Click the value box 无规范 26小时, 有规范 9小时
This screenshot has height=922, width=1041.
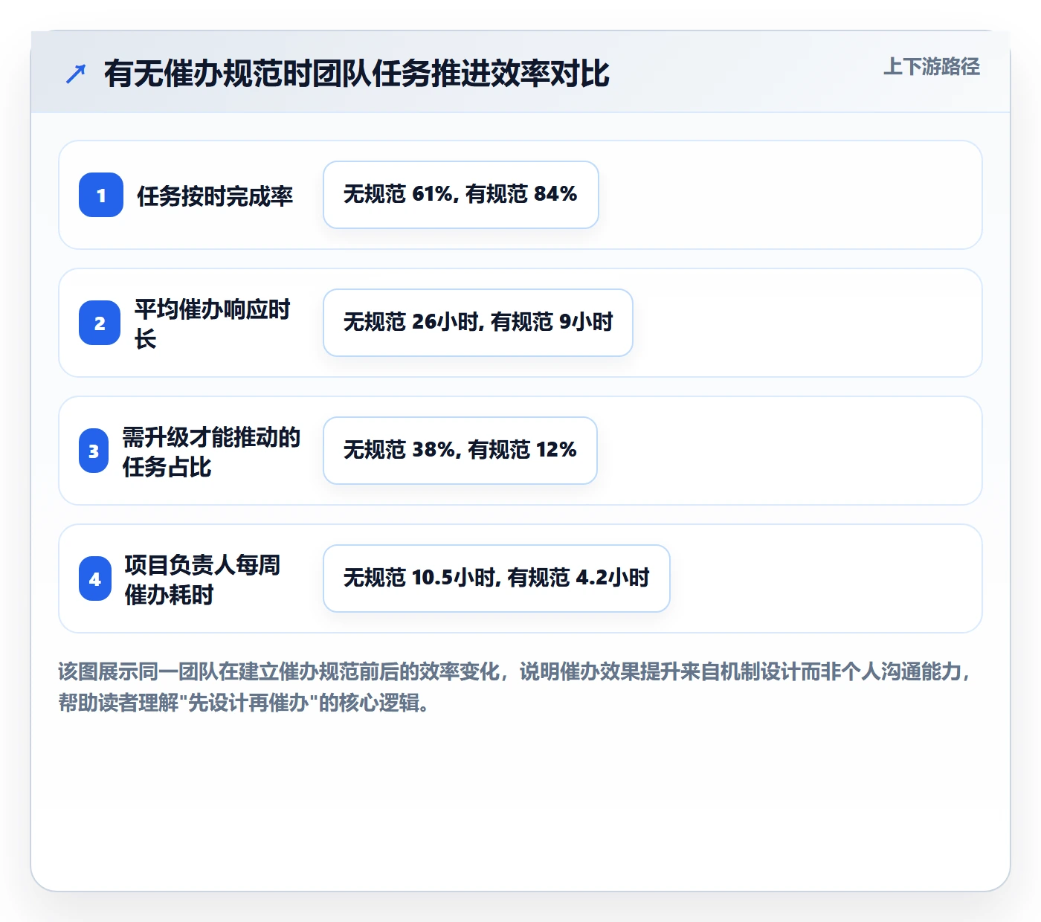pyautogui.click(x=478, y=323)
